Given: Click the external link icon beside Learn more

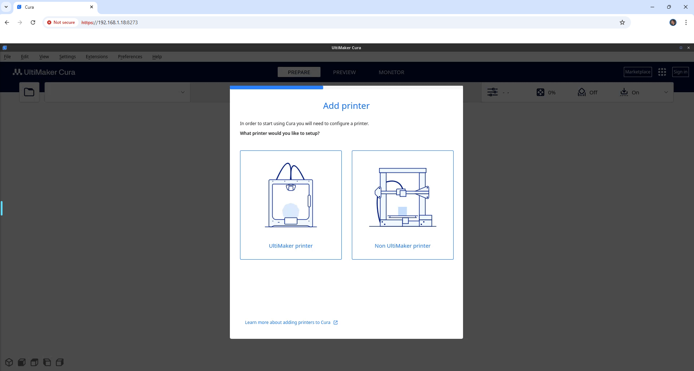Looking at the screenshot, I should (x=336, y=323).
